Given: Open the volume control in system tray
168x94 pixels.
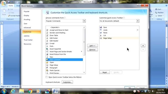Looking at the screenshot, I should pyautogui.click(x=153, y=91).
